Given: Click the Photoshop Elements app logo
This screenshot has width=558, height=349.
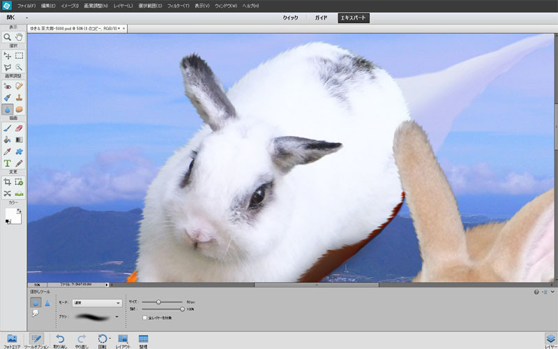Looking at the screenshot, I should [x=7, y=6].
